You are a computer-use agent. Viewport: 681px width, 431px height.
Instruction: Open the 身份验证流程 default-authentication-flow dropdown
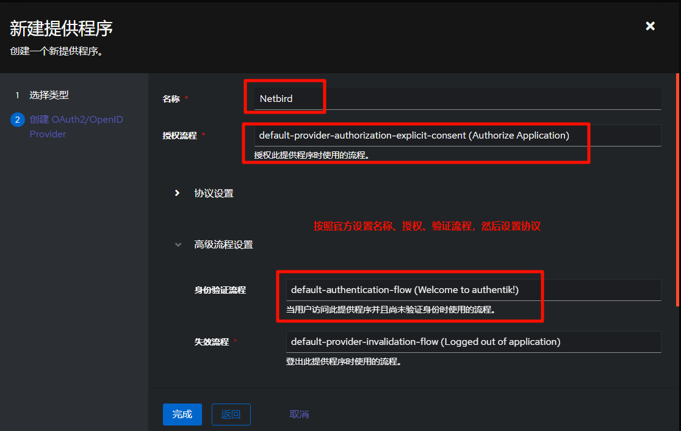(x=473, y=290)
